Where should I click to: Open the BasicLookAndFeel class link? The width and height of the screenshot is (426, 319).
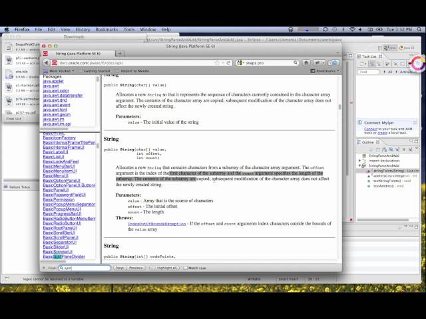click(61, 161)
